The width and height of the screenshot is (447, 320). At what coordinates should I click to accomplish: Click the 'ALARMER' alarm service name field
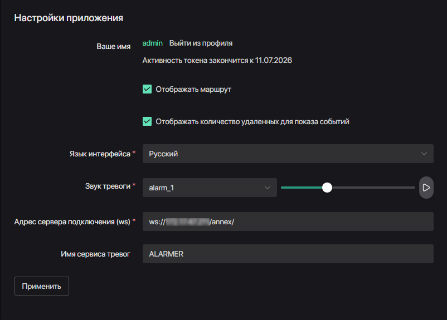pyautogui.click(x=287, y=254)
